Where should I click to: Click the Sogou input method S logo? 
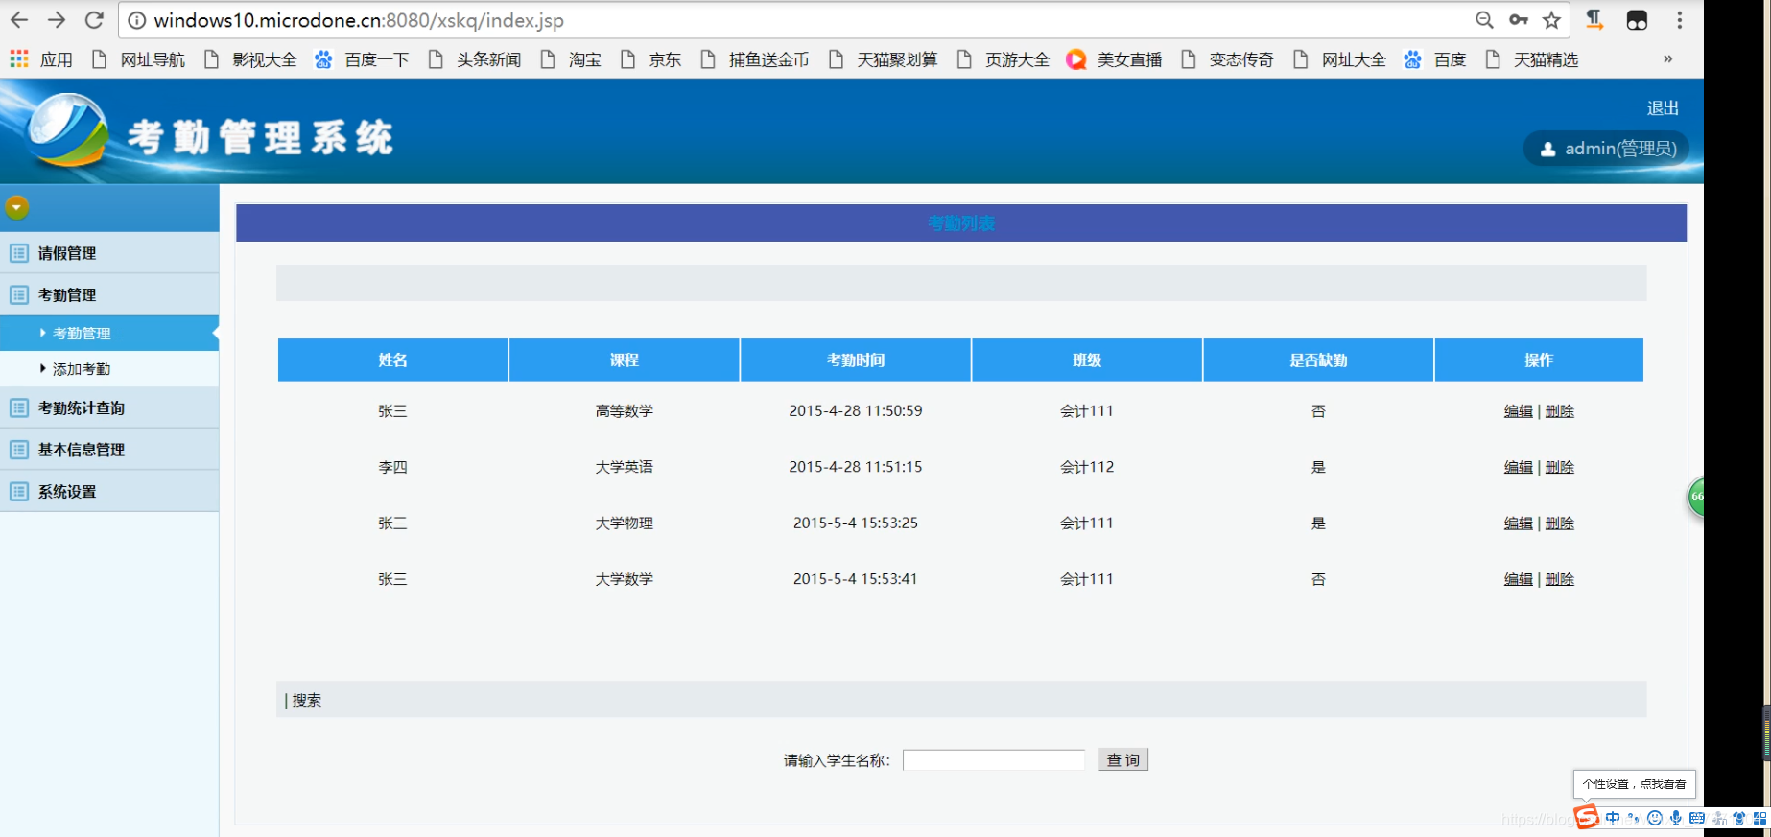pyautogui.click(x=1587, y=817)
